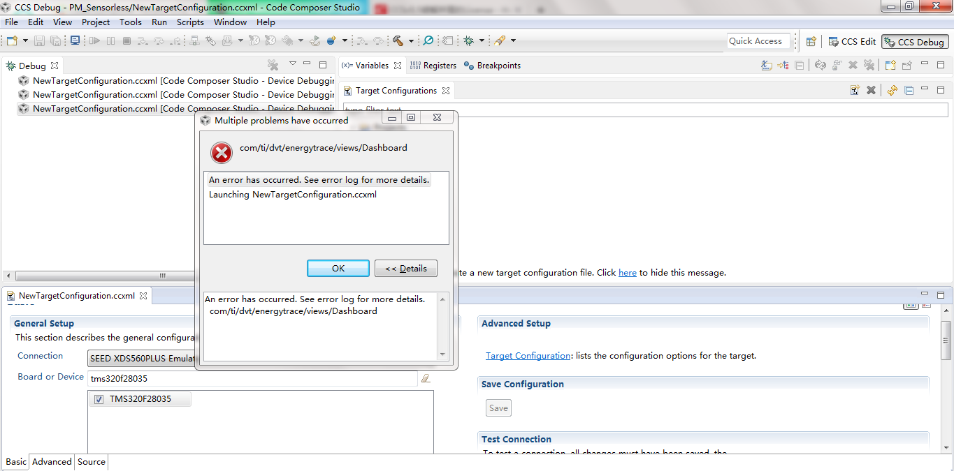954x471 pixels.
Task: Switch to the Source bottom tab
Action: (x=92, y=462)
